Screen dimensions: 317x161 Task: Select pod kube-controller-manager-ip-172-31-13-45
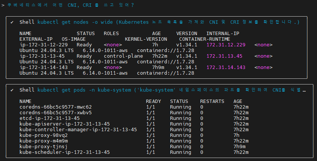78,130
